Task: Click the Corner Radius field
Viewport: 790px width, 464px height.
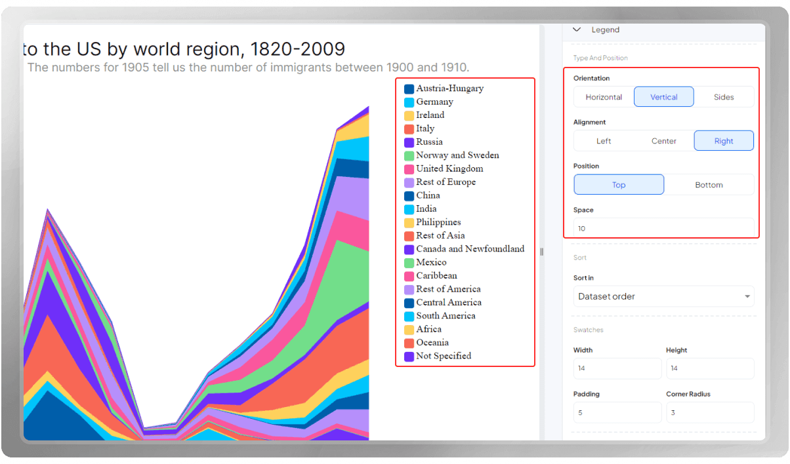Action: 710,412
